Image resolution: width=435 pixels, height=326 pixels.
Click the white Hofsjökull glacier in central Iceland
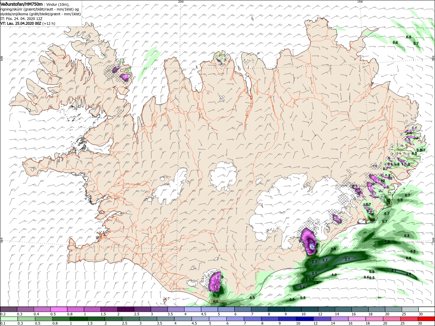(x=224, y=176)
